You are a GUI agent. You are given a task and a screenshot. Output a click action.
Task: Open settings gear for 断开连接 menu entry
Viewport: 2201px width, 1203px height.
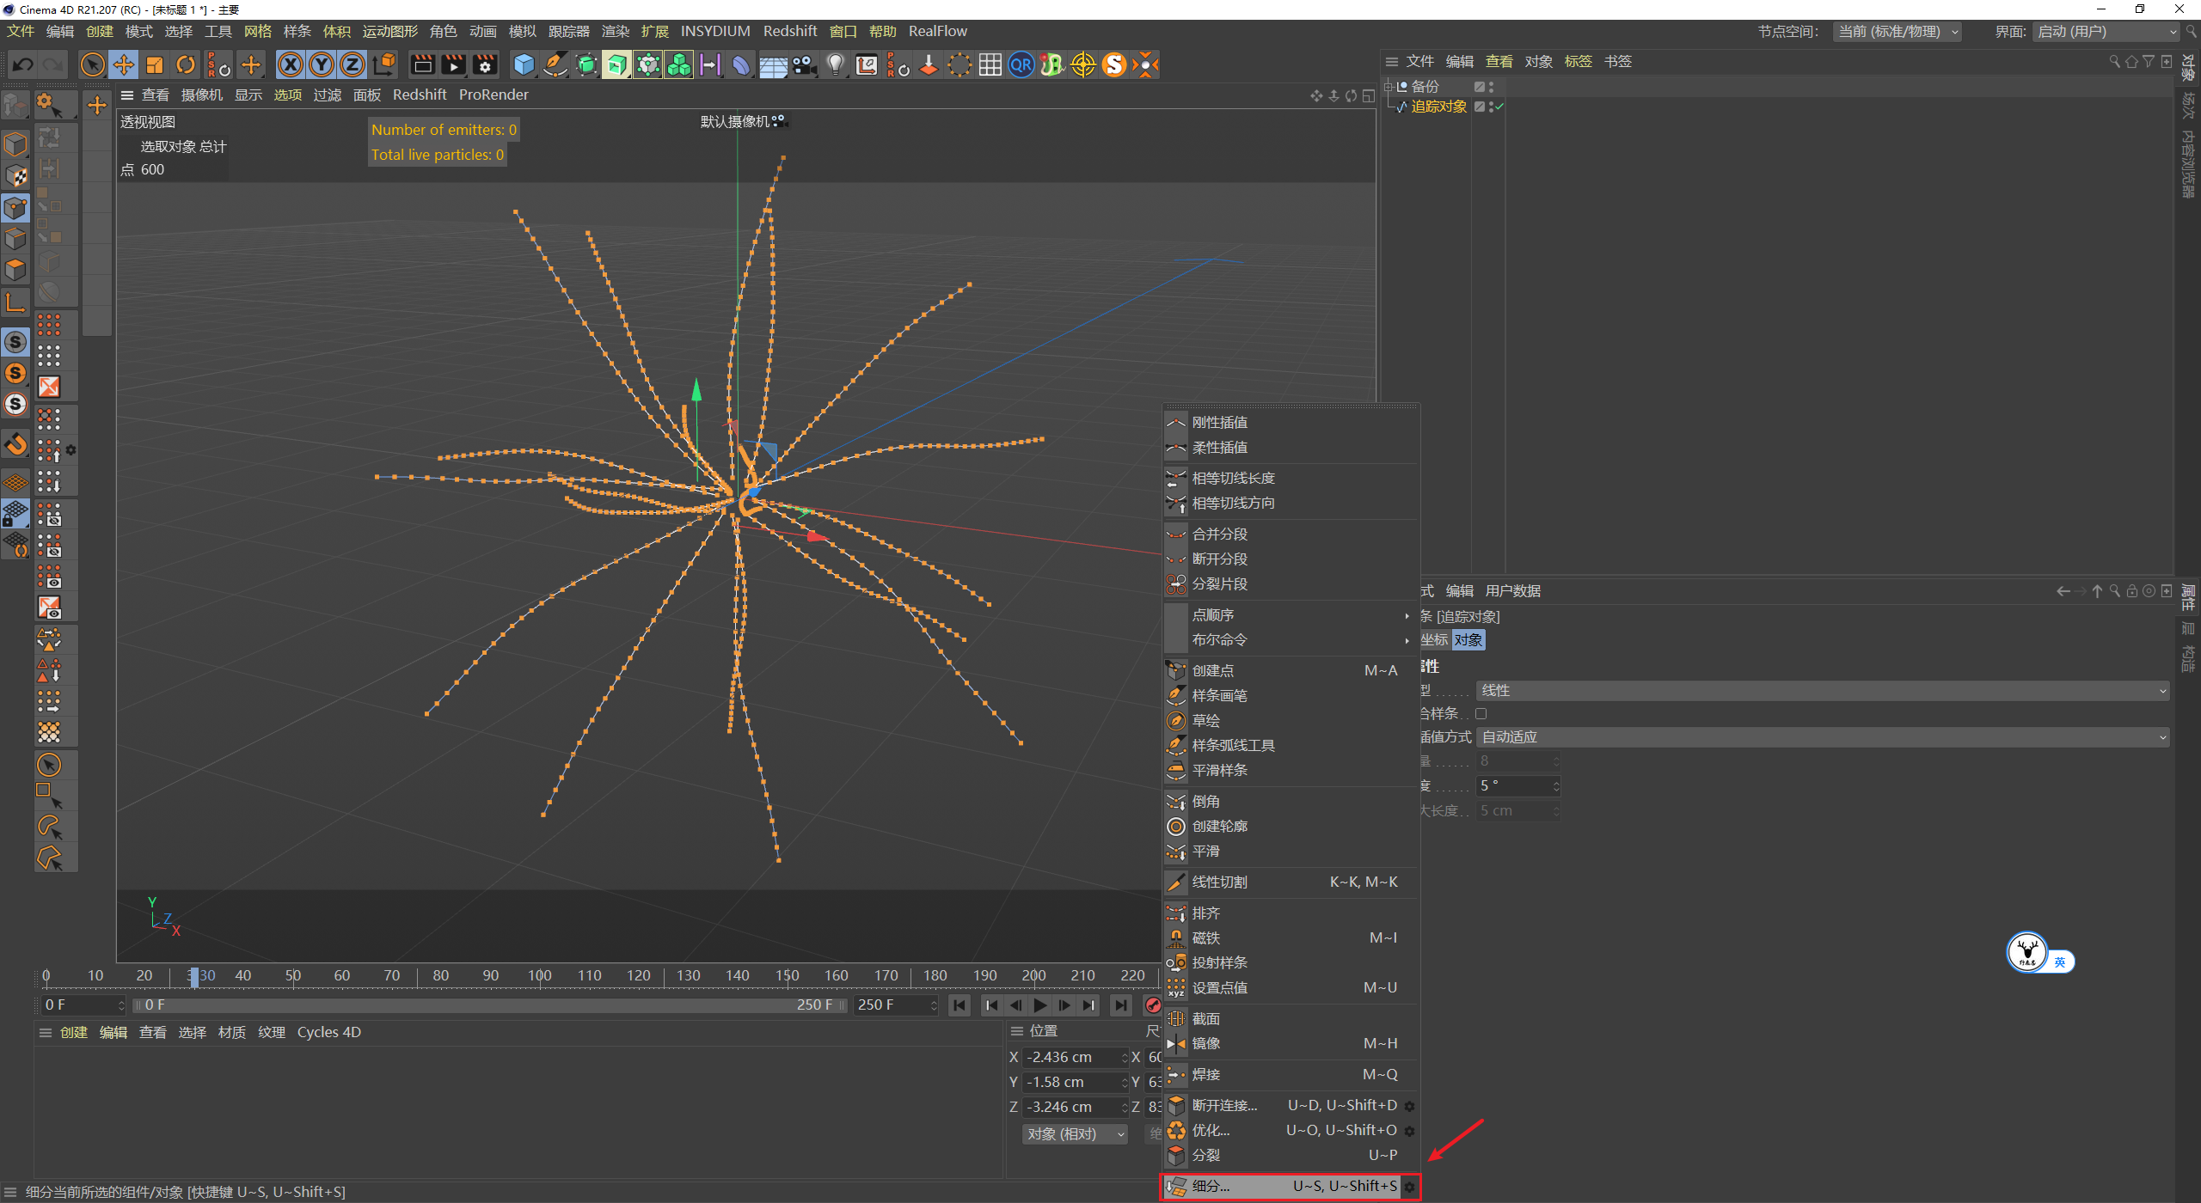click(1409, 1106)
